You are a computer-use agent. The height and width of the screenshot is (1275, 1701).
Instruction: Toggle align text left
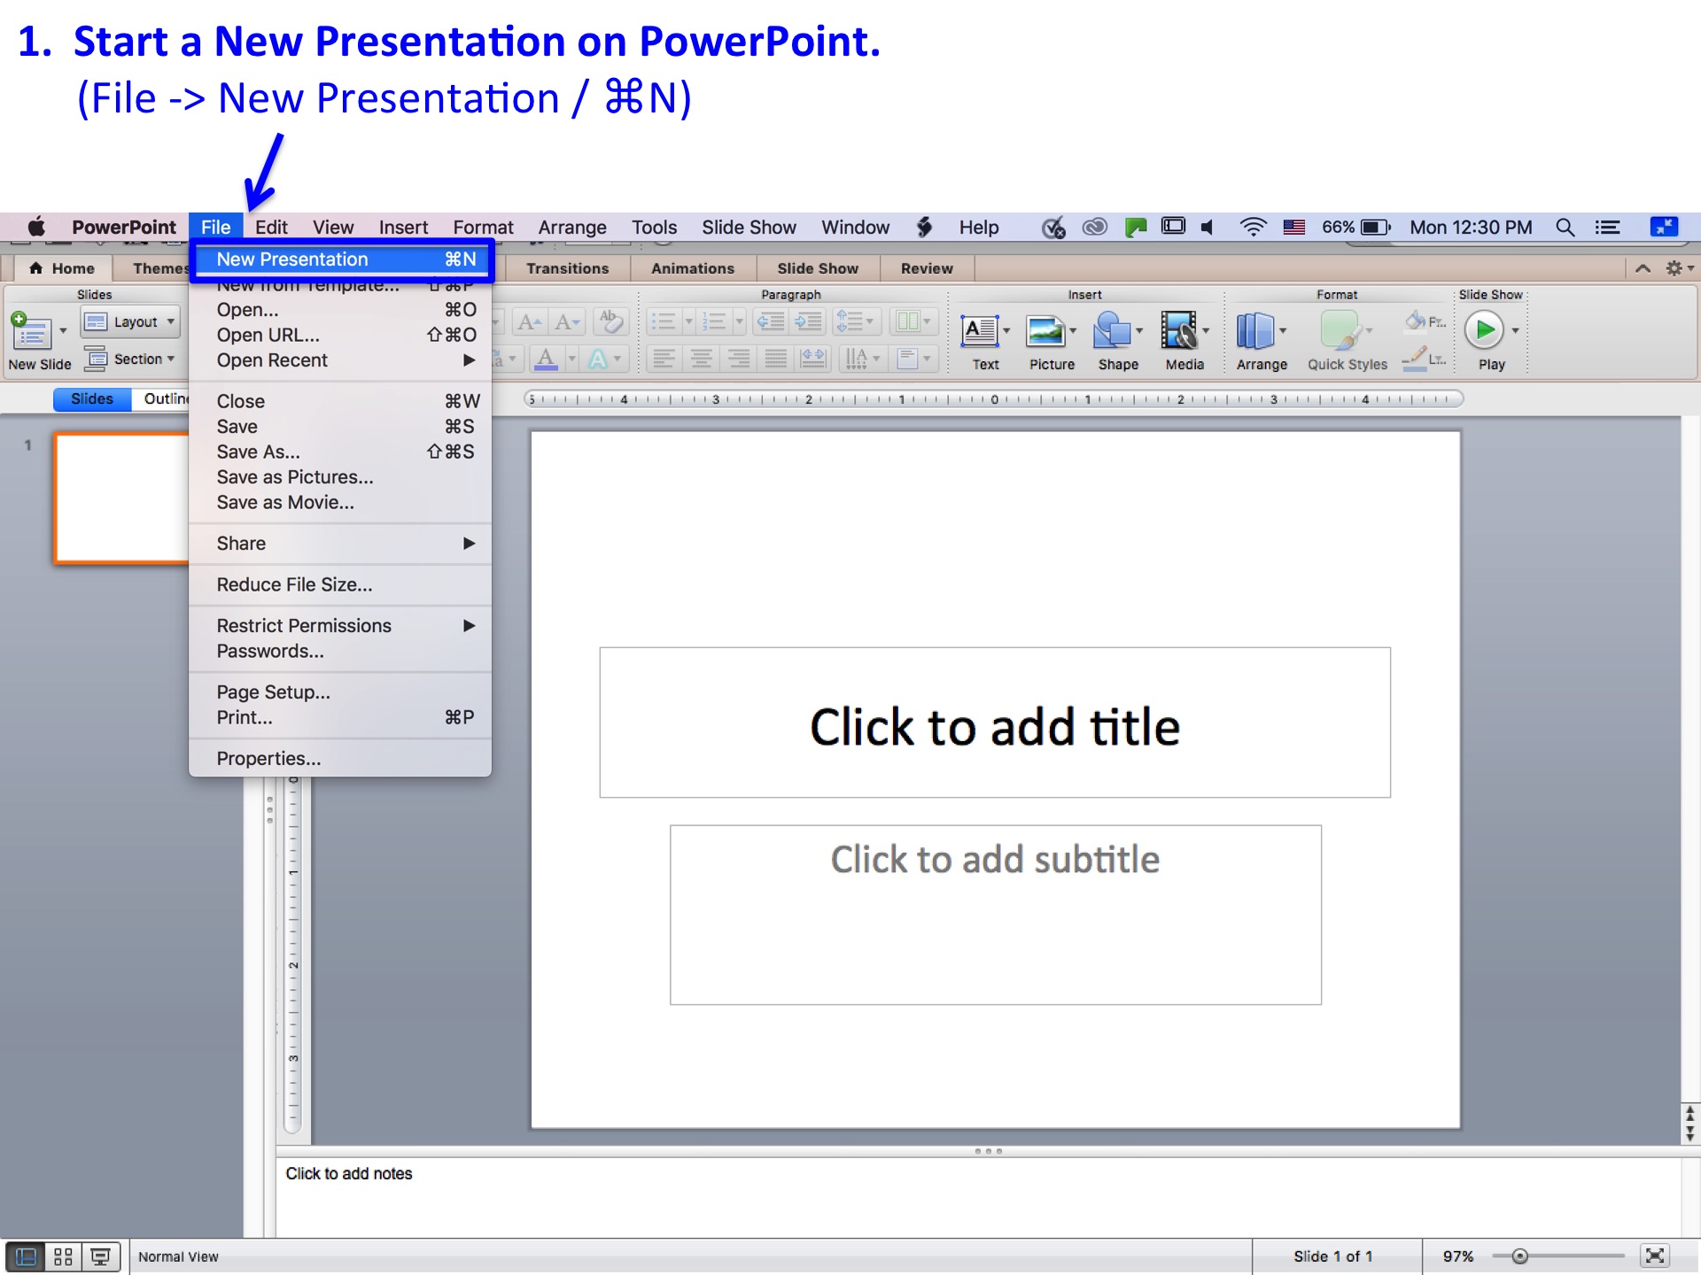pyautogui.click(x=664, y=359)
